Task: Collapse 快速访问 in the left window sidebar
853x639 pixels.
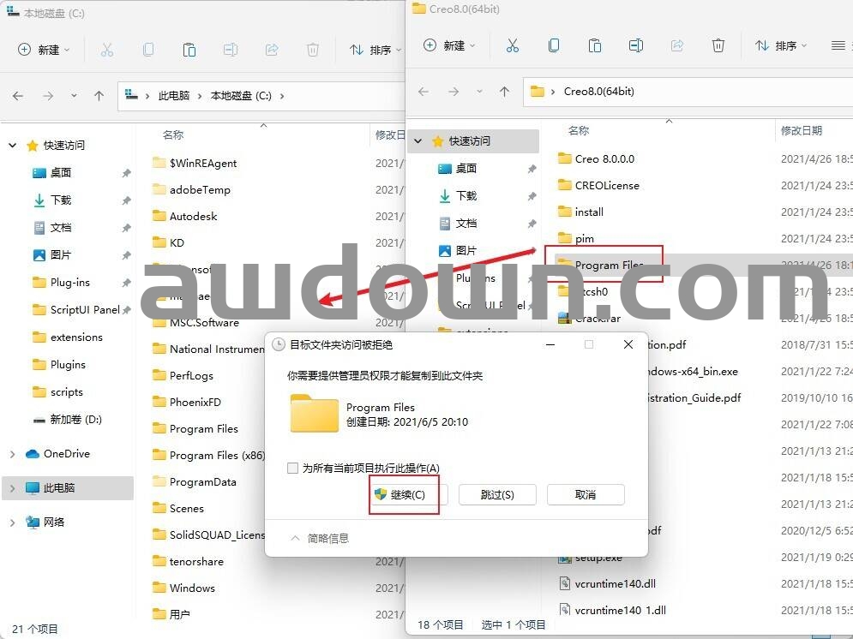Action: click(x=12, y=146)
